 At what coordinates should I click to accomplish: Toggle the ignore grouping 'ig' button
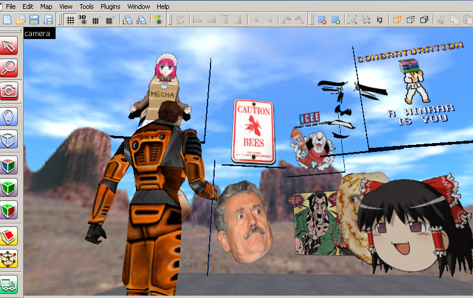(380, 20)
